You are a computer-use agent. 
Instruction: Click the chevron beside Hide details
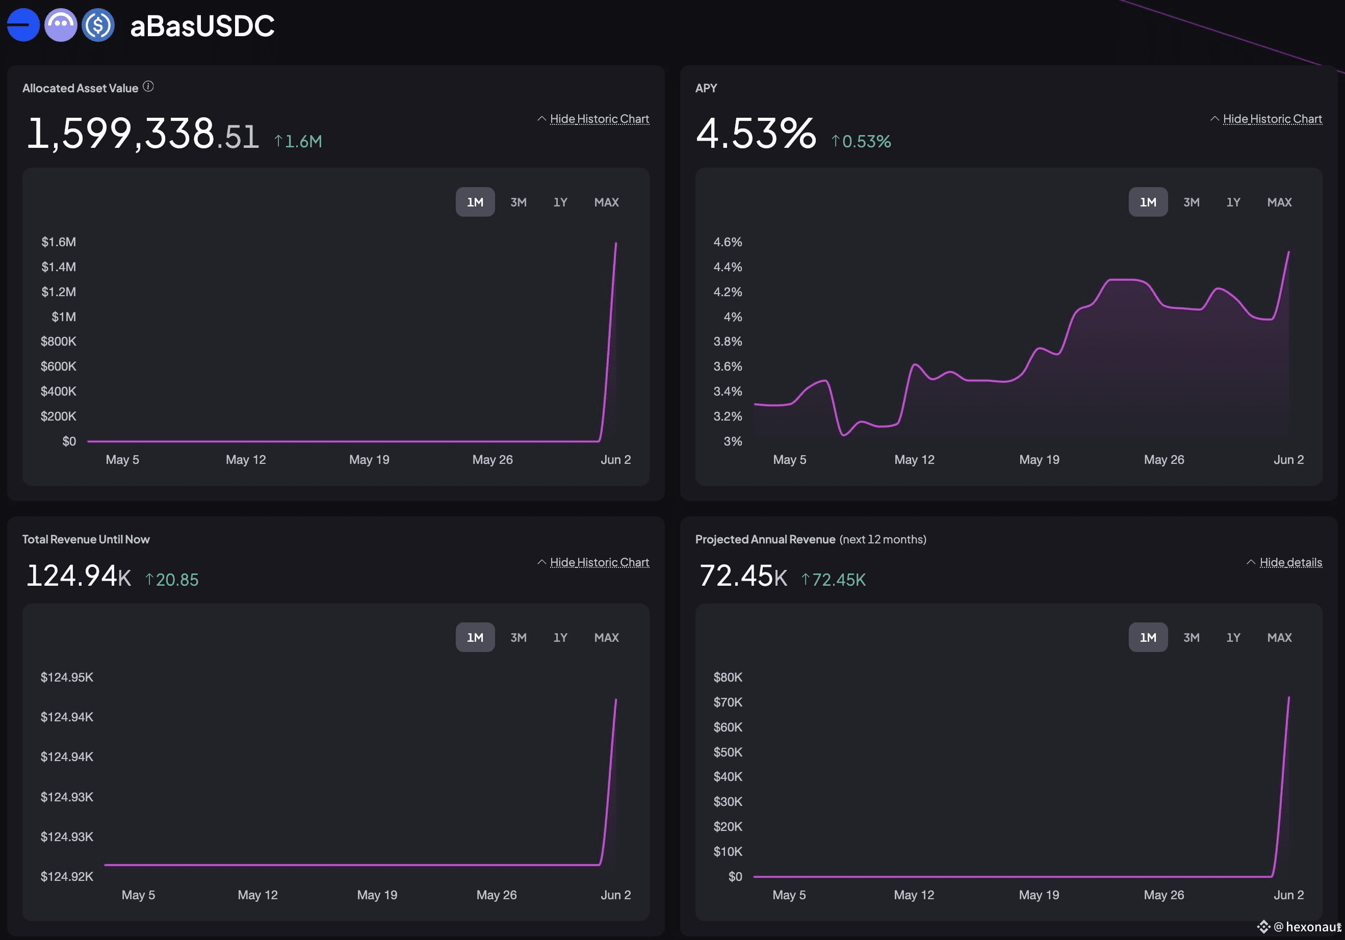(x=1251, y=562)
